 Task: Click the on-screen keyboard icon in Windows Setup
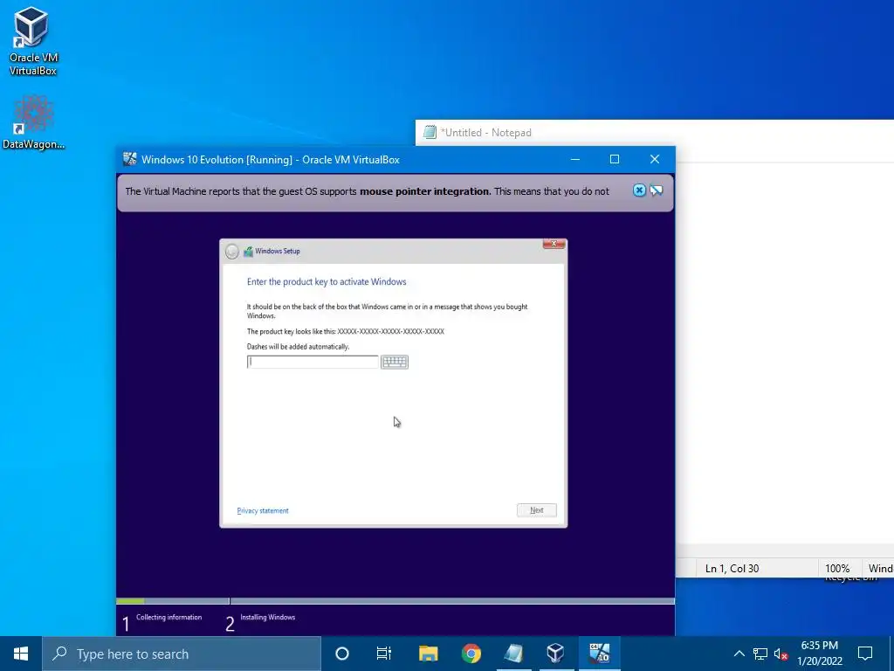pyautogui.click(x=395, y=362)
